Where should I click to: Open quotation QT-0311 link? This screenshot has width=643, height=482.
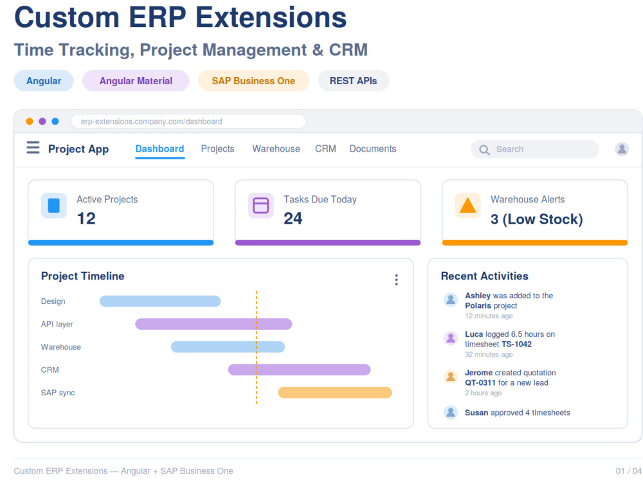pos(480,383)
